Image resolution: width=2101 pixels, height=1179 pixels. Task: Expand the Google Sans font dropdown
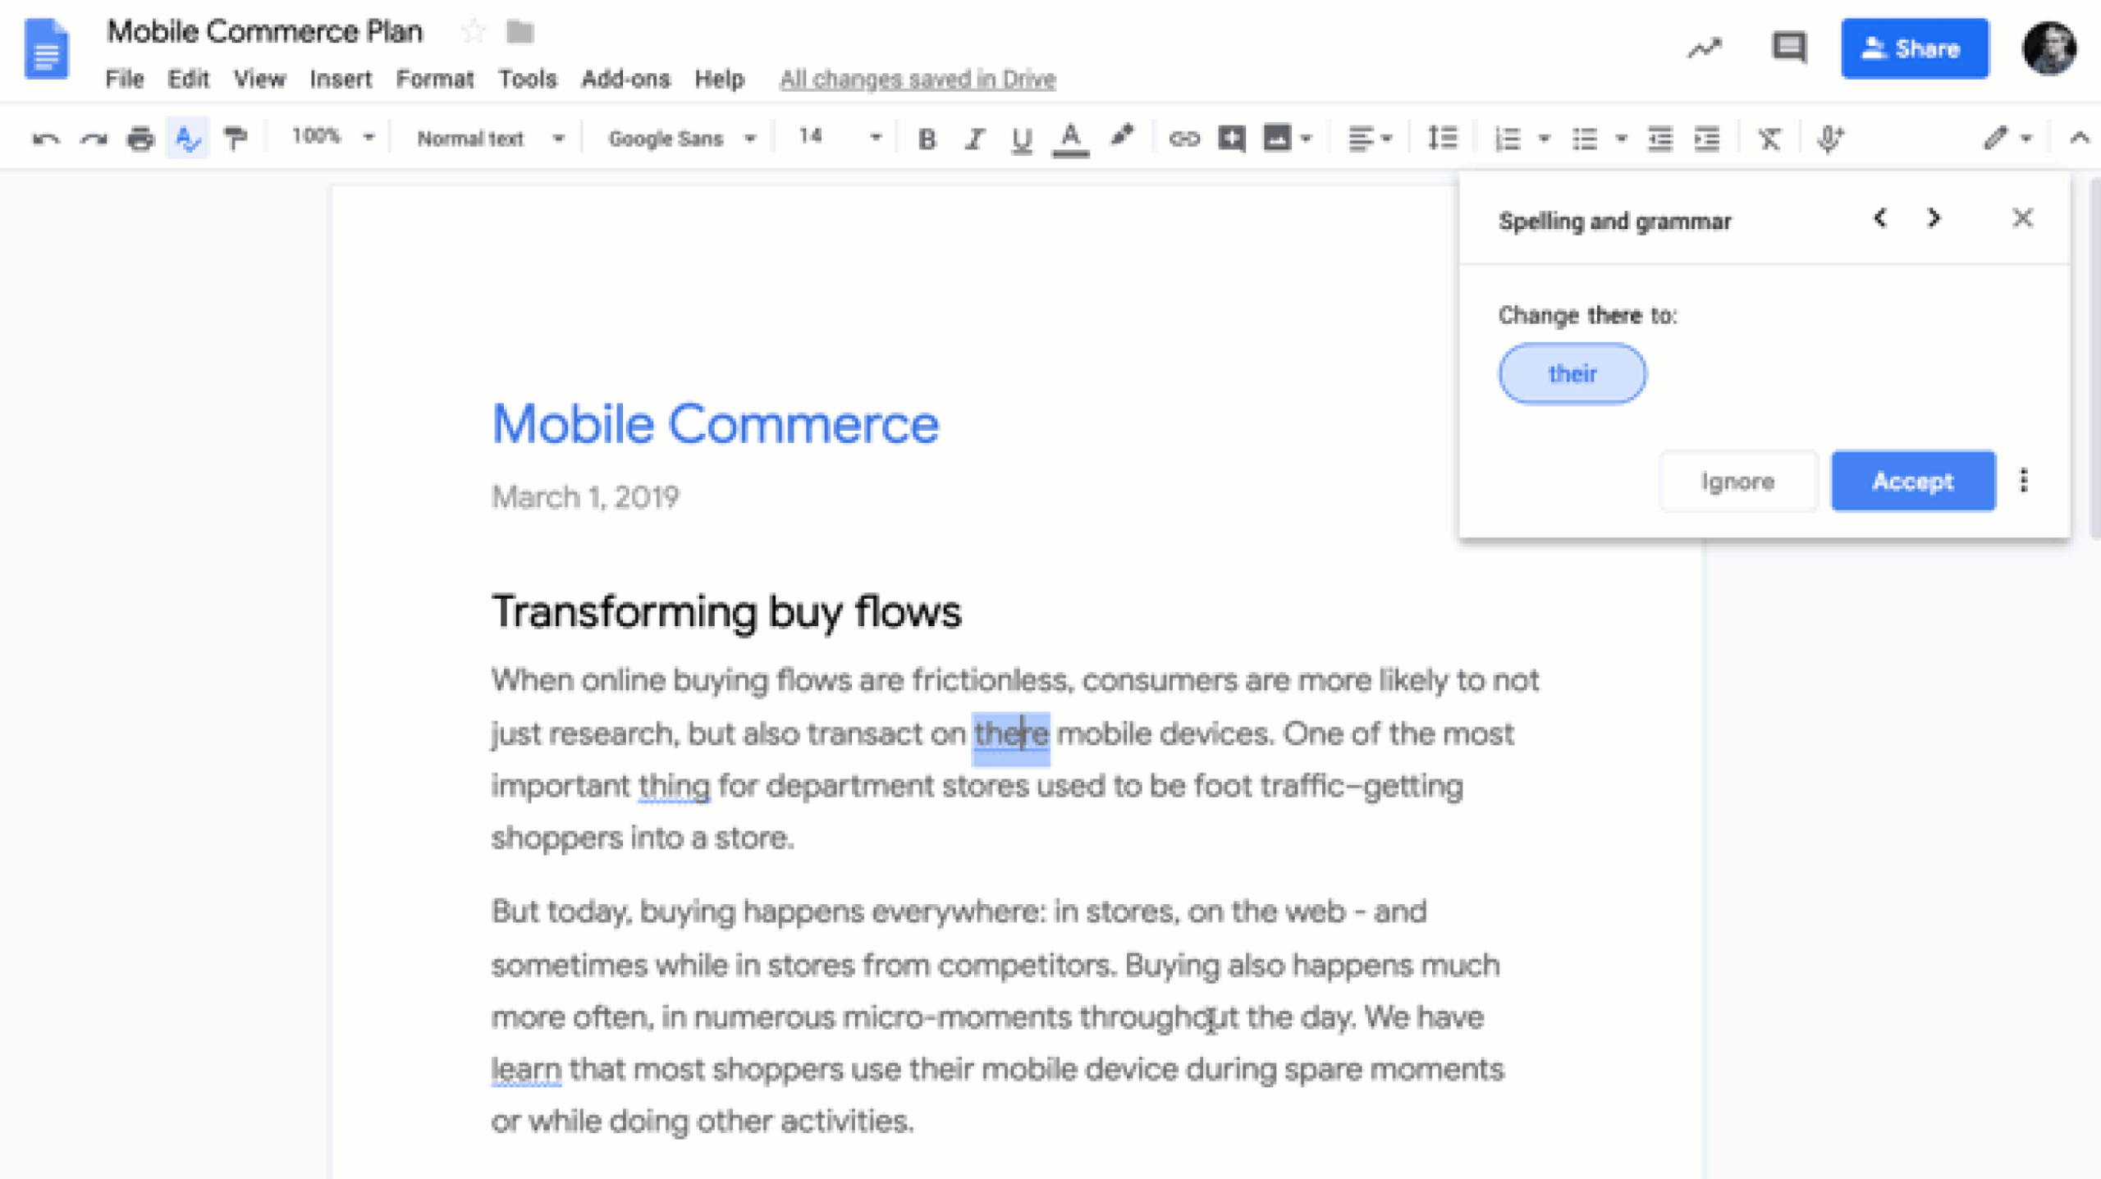(680, 139)
